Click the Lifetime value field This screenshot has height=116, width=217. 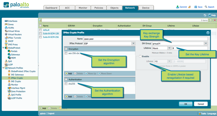190,48
